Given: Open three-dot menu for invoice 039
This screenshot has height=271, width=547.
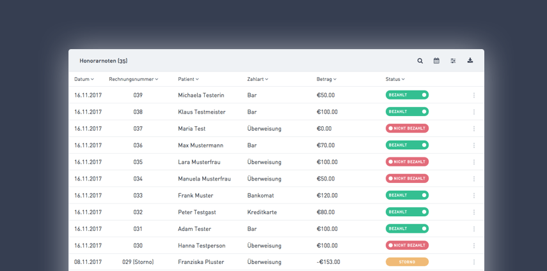Looking at the screenshot, I should 473,95.
